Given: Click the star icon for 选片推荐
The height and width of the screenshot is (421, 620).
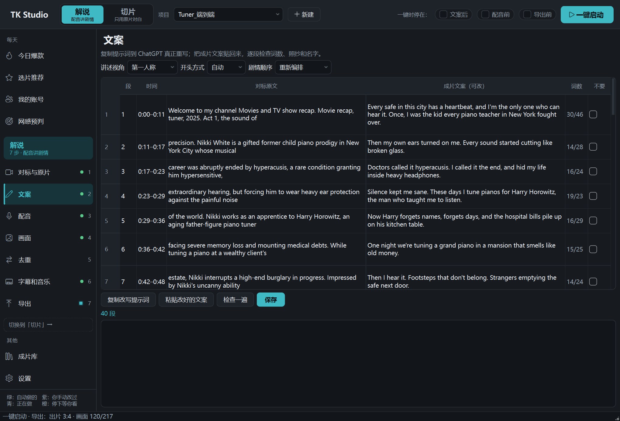Looking at the screenshot, I should pyautogui.click(x=9, y=77).
